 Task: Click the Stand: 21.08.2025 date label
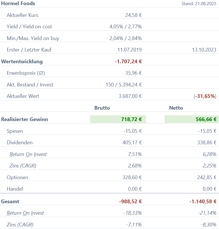click(x=199, y=4)
